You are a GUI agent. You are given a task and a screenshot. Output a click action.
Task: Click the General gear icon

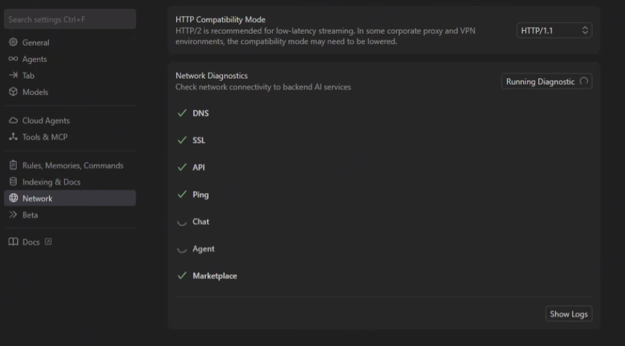[13, 43]
